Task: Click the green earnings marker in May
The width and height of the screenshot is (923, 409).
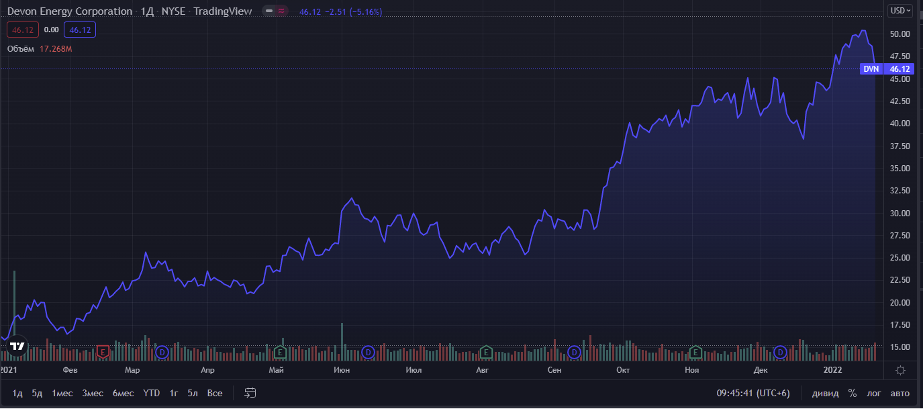Action: point(281,351)
